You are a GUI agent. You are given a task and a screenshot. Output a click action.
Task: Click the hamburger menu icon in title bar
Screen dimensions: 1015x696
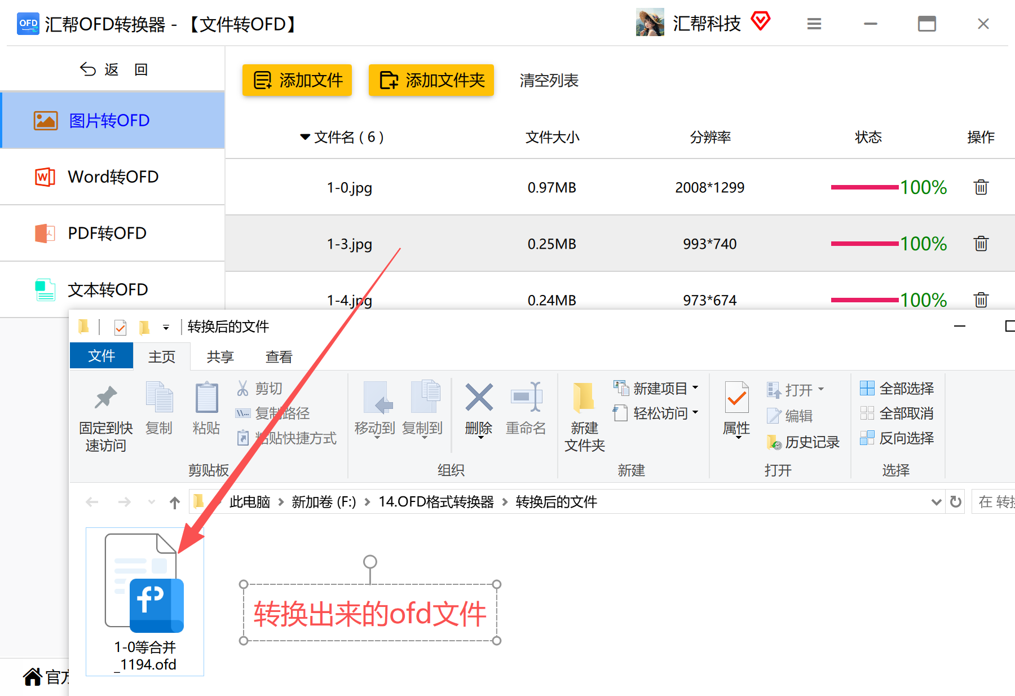[814, 24]
